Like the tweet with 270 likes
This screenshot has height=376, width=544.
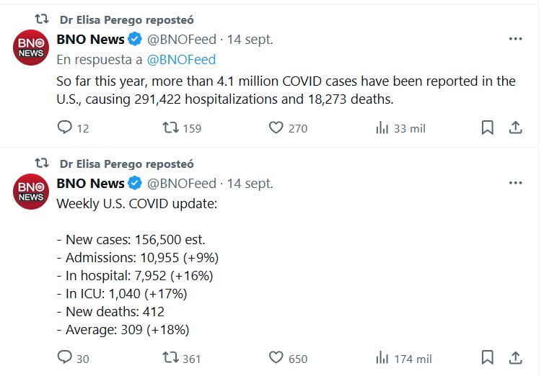click(x=276, y=128)
